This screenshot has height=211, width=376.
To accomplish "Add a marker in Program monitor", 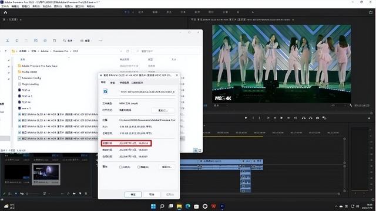I will coord(246,118).
